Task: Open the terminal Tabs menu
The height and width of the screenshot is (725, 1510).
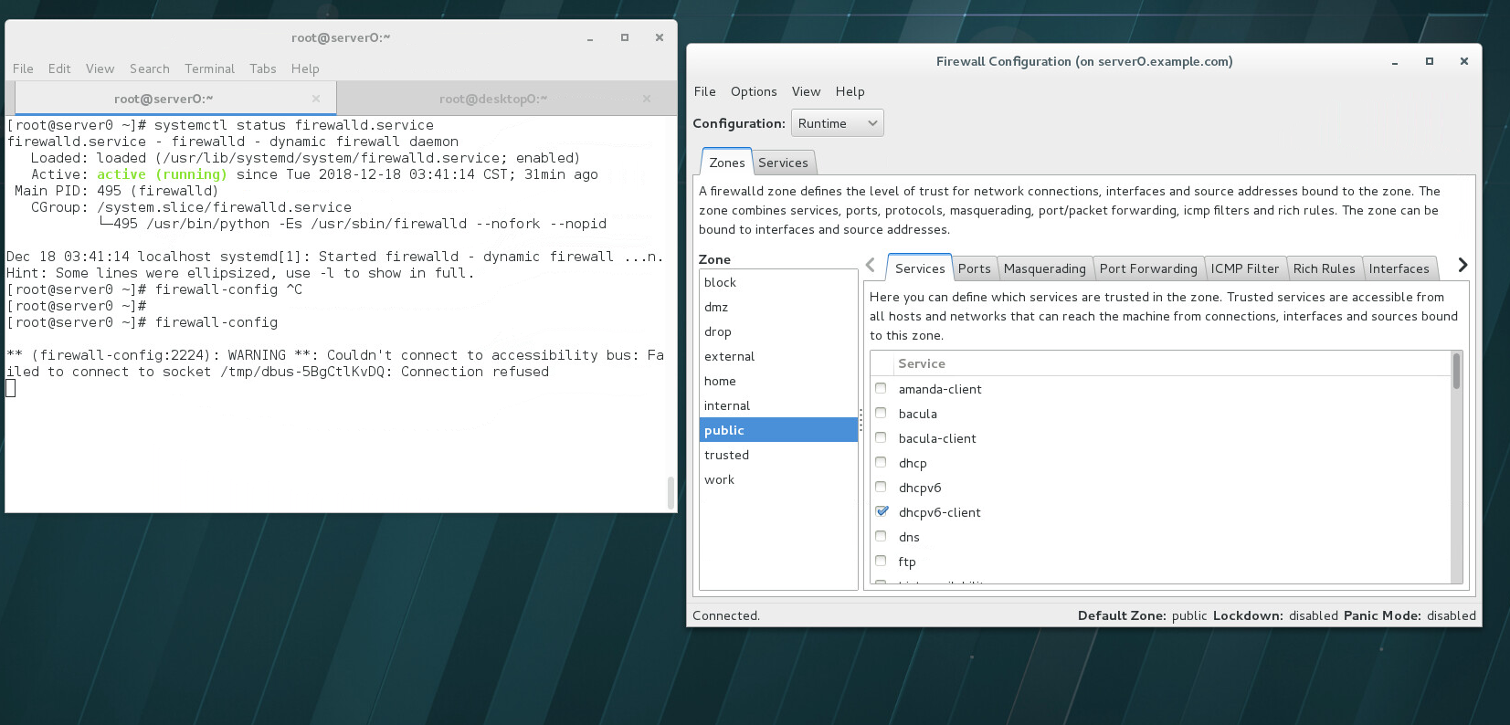Action: coord(262,68)
